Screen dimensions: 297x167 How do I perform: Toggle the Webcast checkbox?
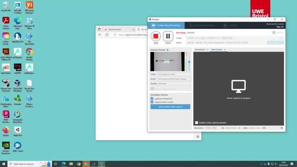pyautogui.click(x=274, y=33)
